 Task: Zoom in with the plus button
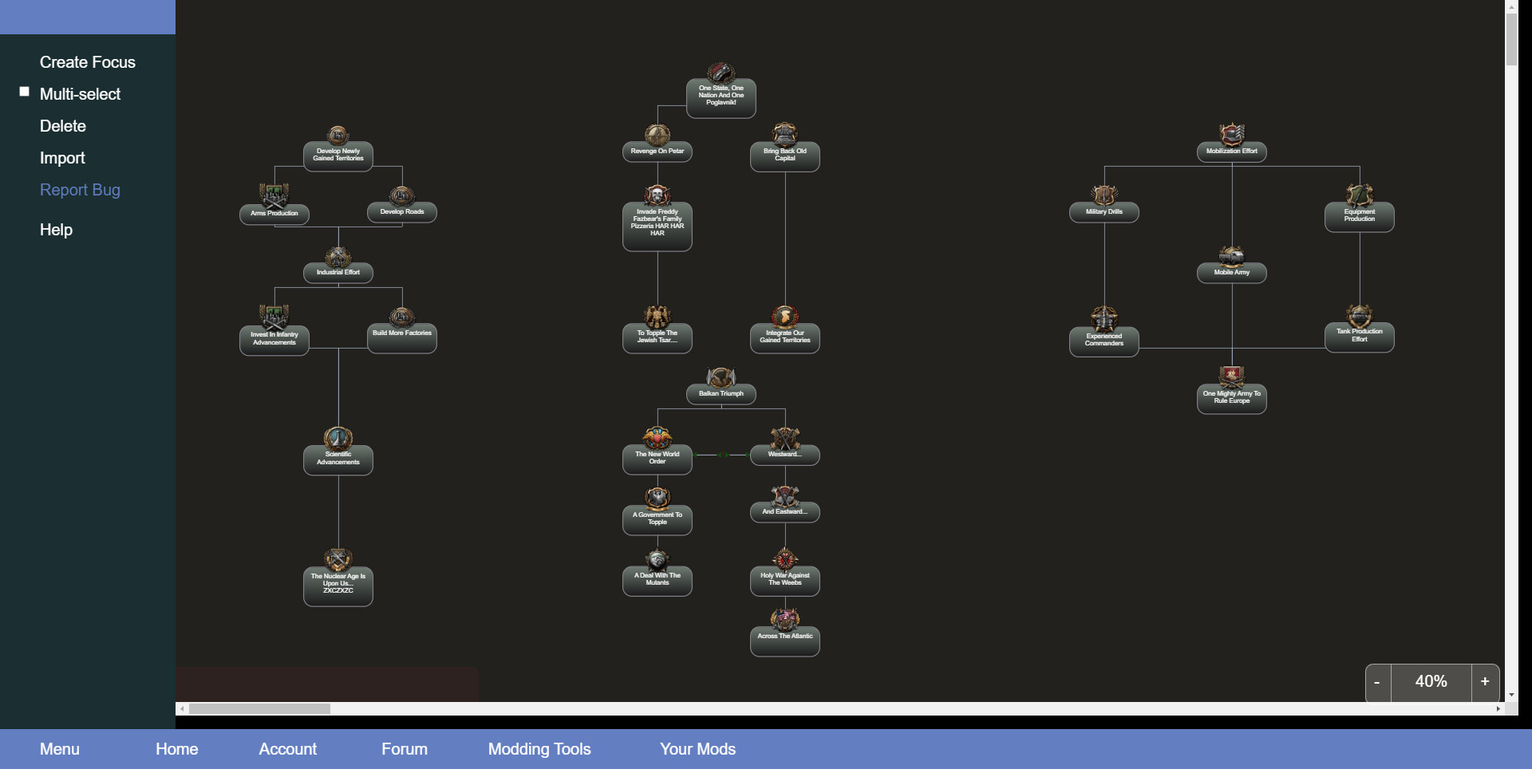click(x=1485, y=682)
